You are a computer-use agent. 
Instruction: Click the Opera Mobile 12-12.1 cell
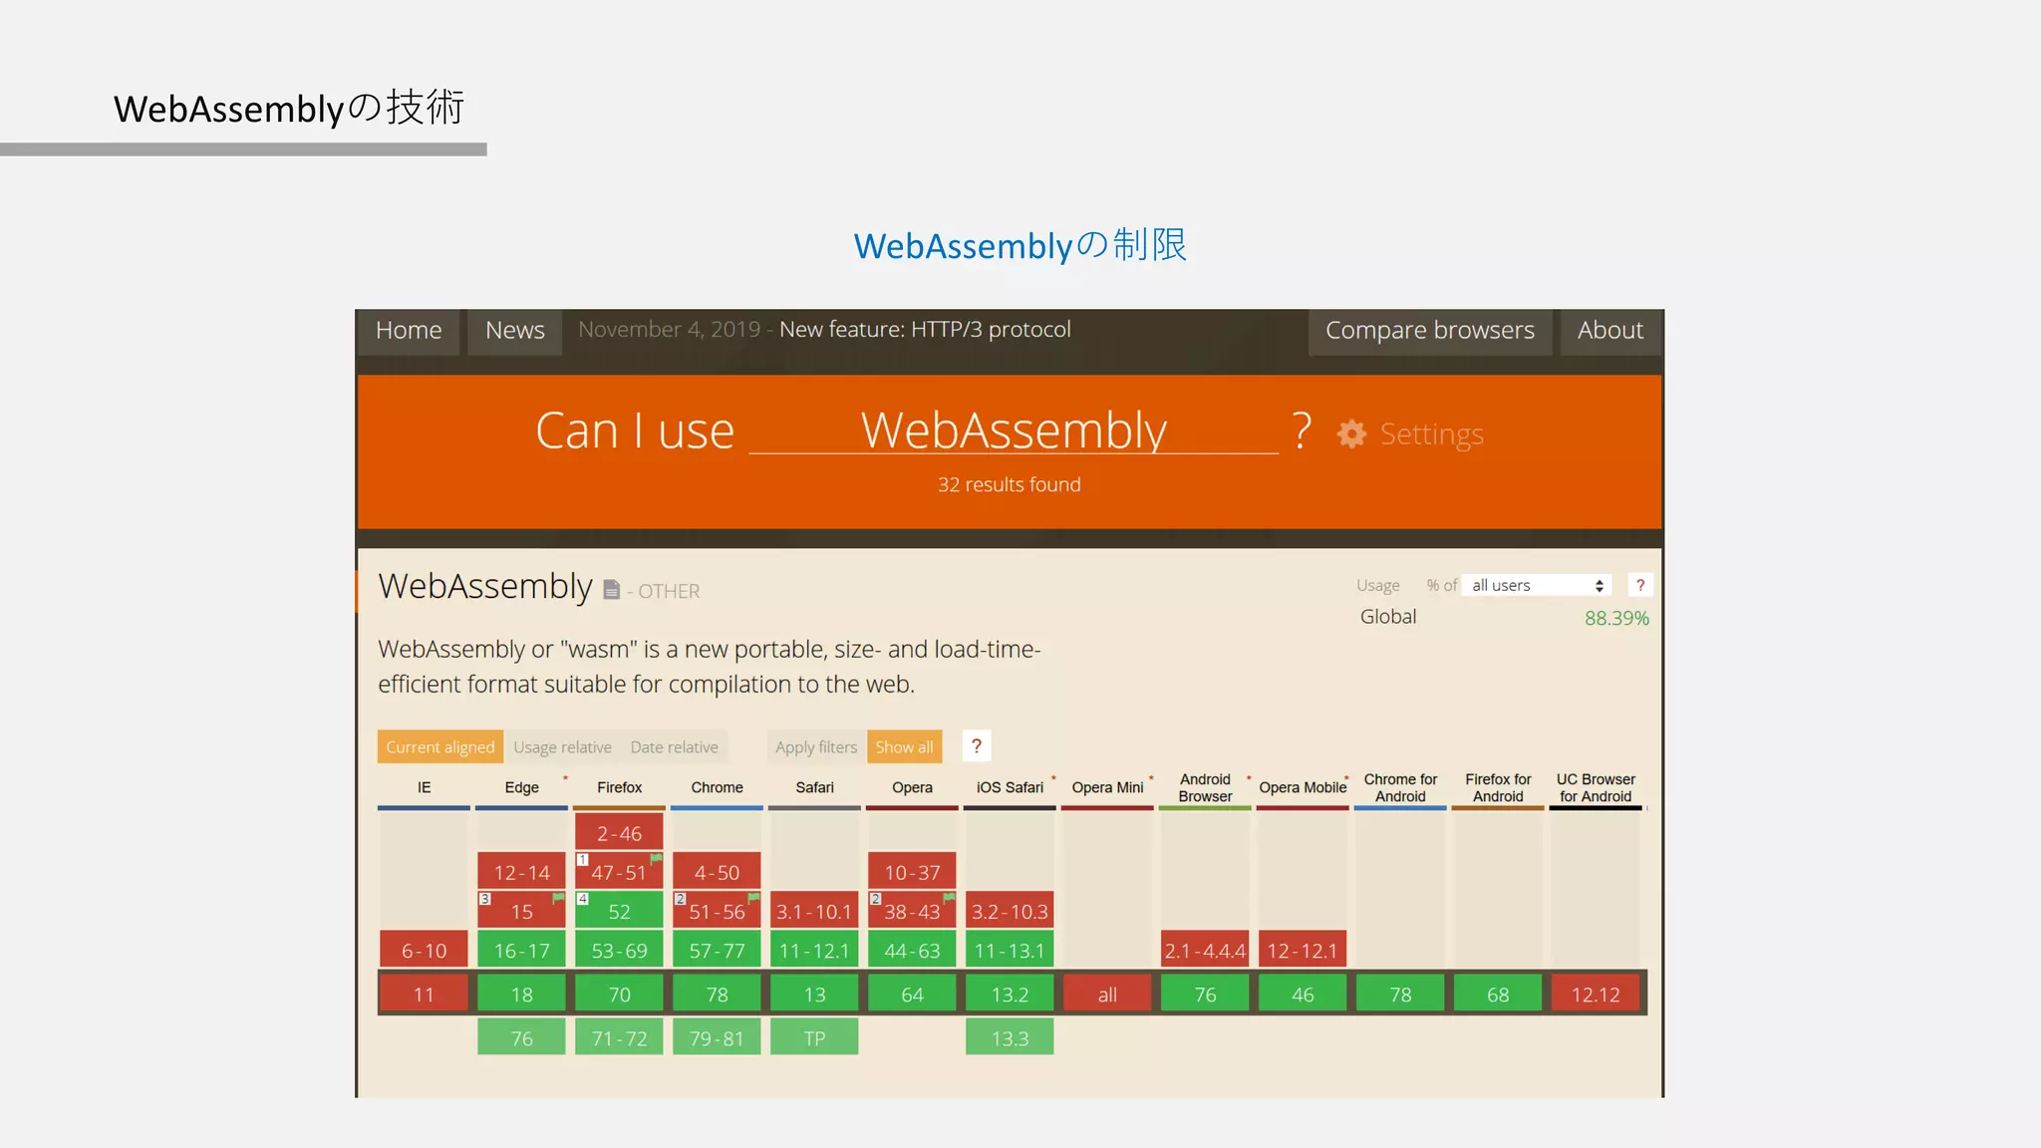click(1303, 951)
